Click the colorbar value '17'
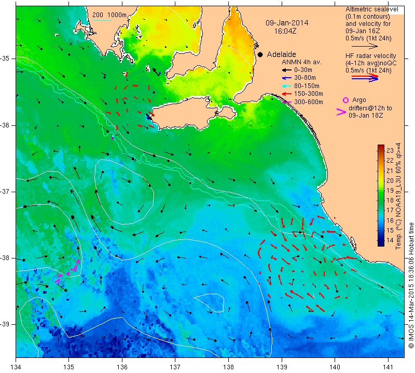 tap(390, 210)
